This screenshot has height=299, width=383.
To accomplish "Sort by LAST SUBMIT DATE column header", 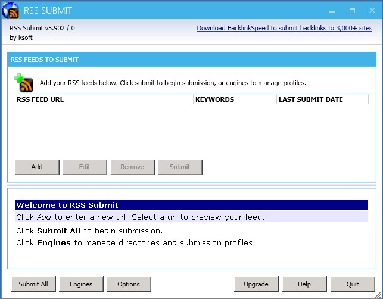I will [322, 99].
